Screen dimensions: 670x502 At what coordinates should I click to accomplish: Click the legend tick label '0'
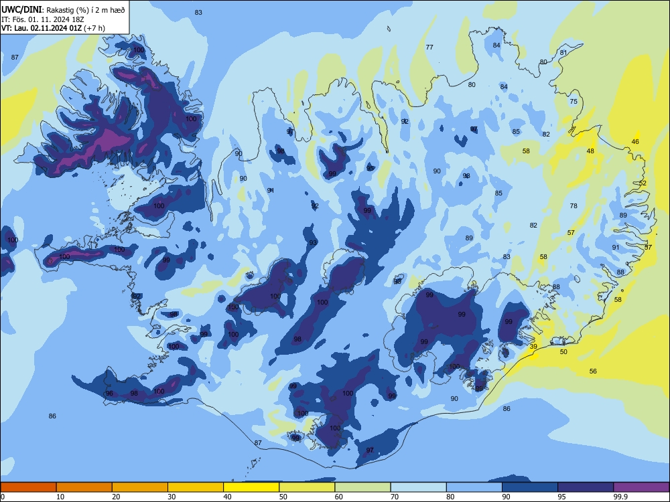point(3,497)
